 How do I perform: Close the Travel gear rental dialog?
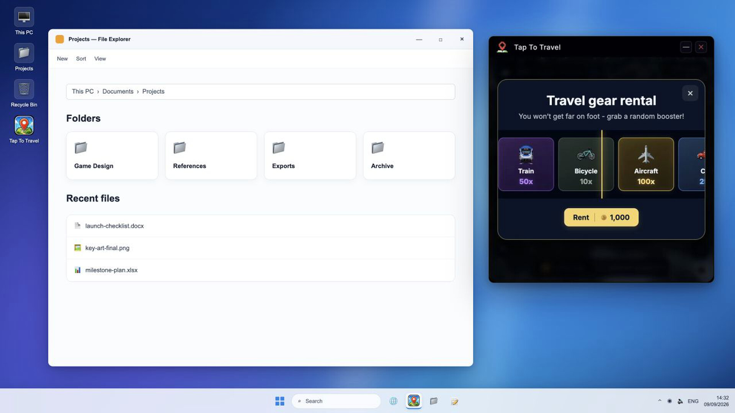pos(690,93)
